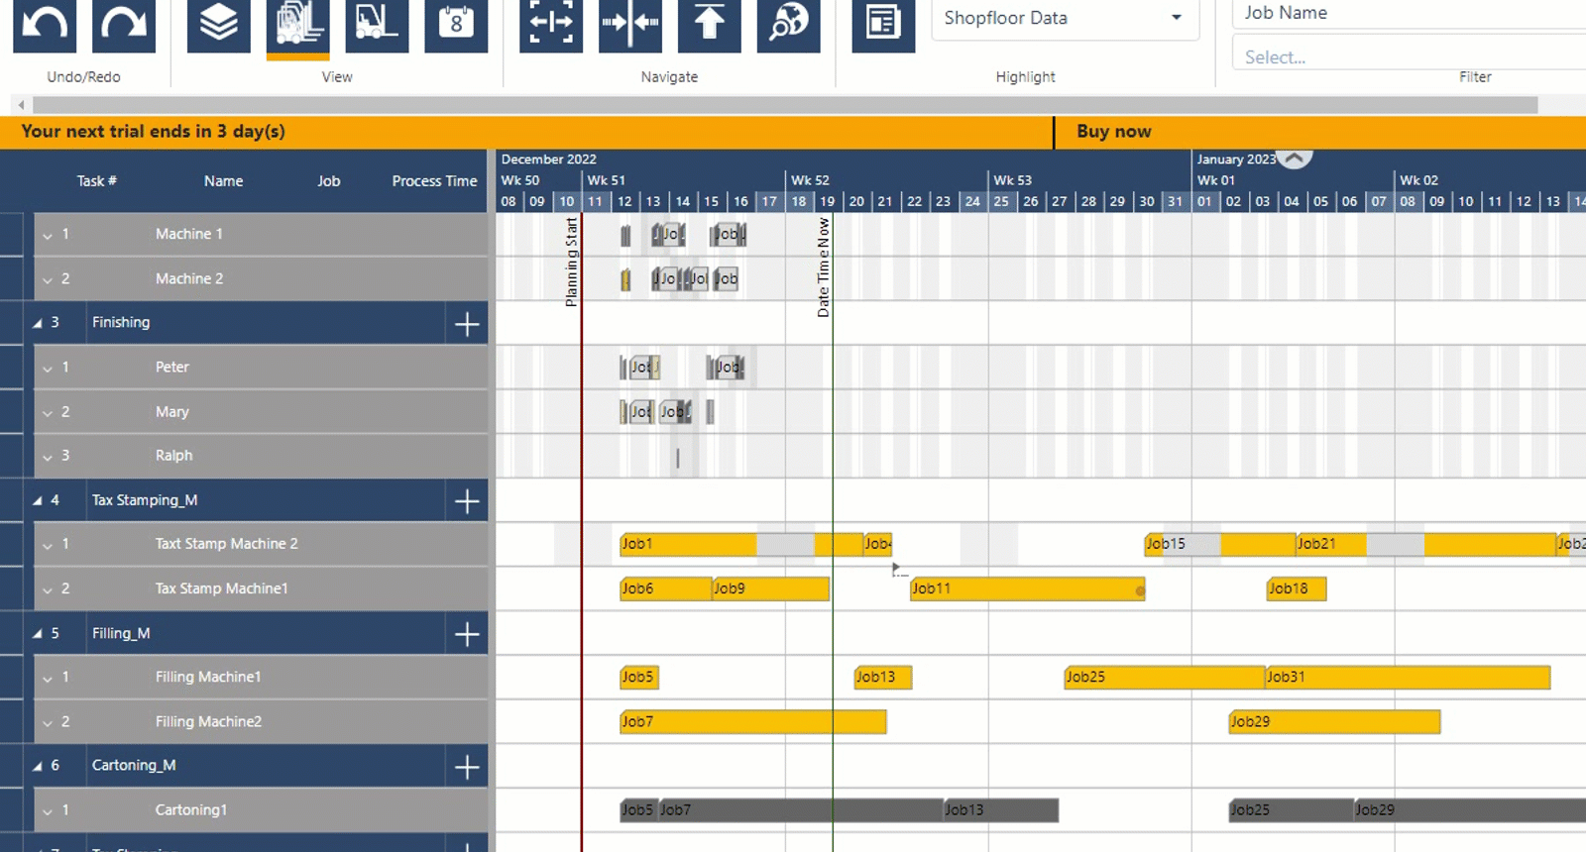This screenshot has width=1586, height=852.
Task: Add resource to Cartoning_M with plus
Action: point(467,767)
